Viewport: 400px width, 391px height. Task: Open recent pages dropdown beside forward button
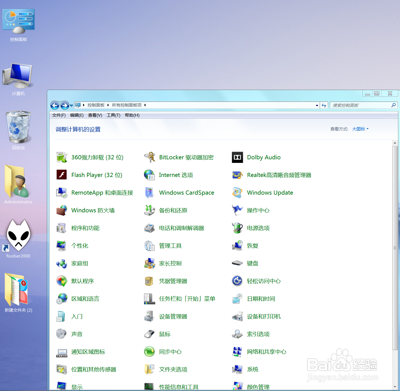point(72,105)
